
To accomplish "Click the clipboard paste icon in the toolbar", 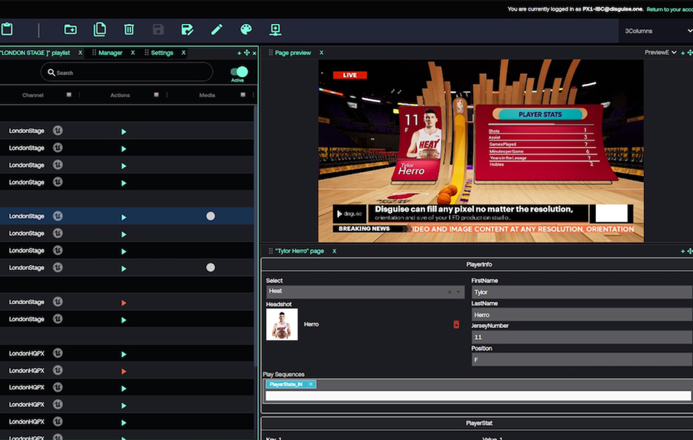I will pyautogui.click(x=7, y=29).
